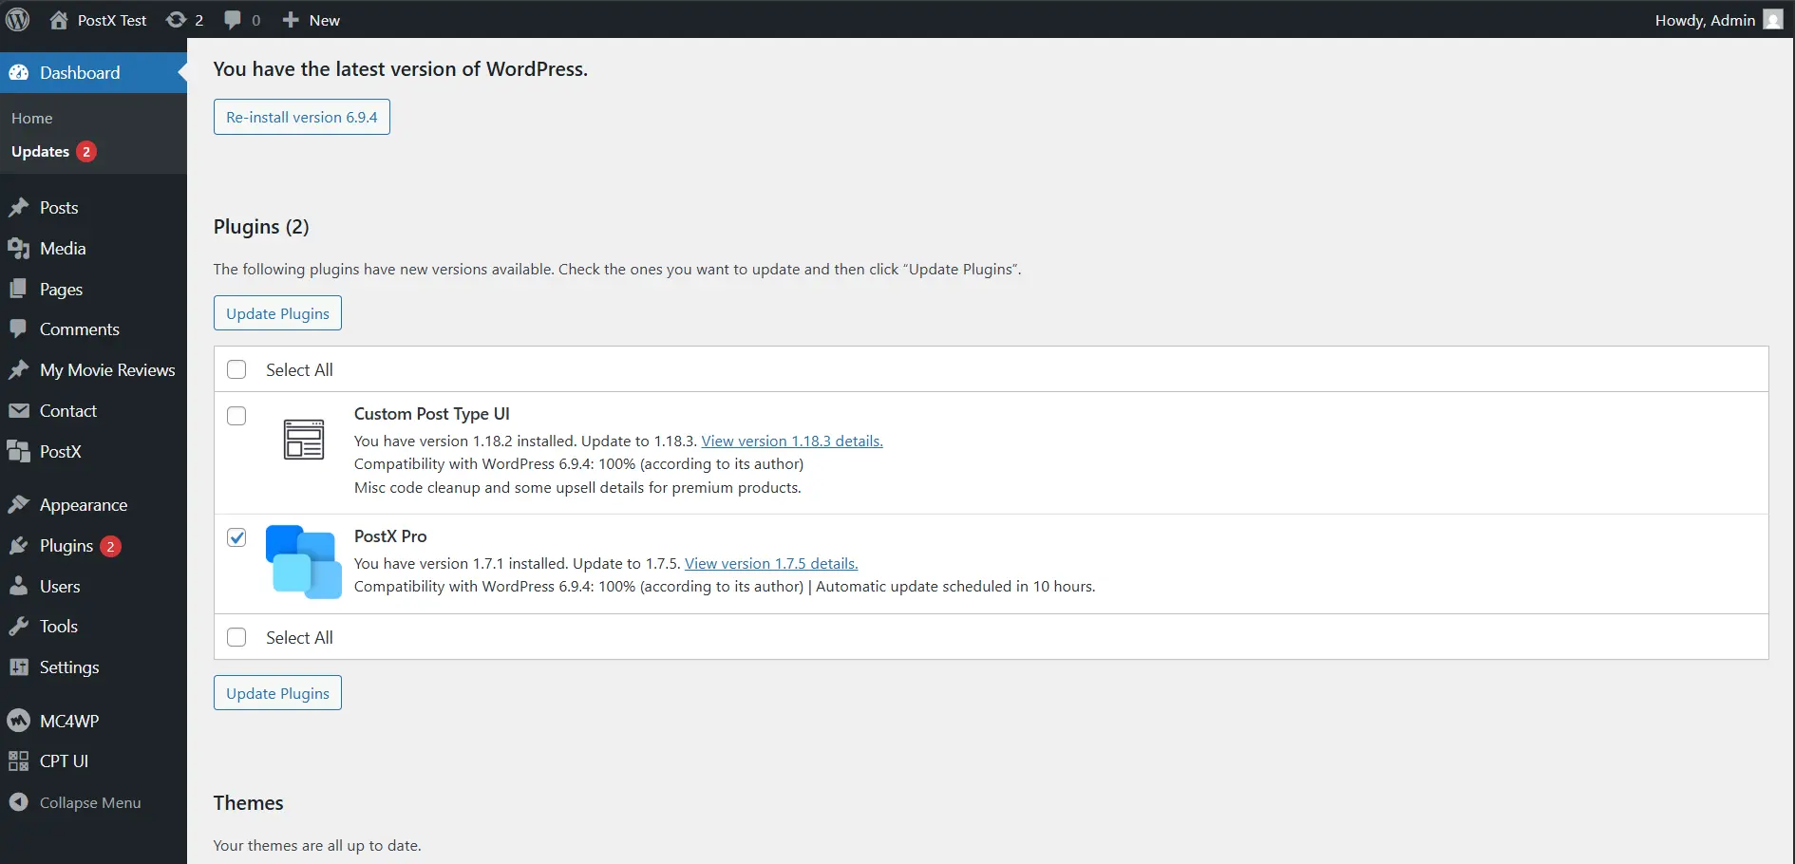Open CPT UI from the sidebar

coord(17,761)
